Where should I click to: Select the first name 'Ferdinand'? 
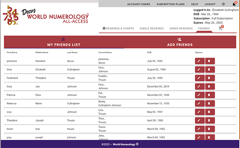coord(12,78)
